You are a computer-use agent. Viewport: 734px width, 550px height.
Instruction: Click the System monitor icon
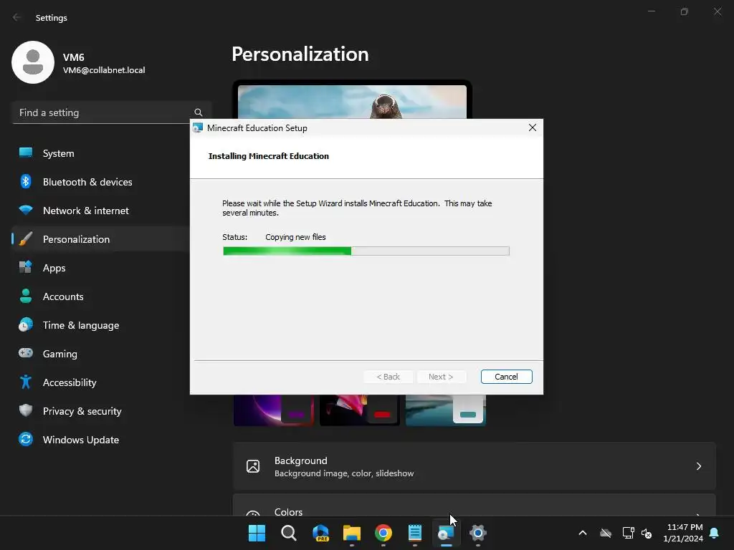pyautogui.click(x=26, y=153)
